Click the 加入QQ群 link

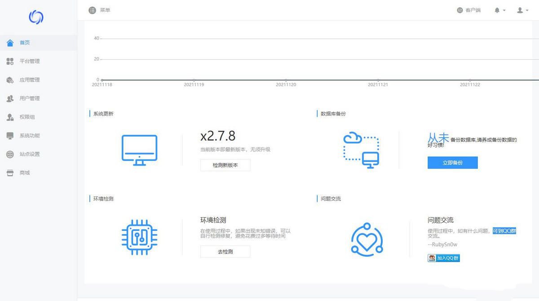pyautogui.click(x=444, y=258)
